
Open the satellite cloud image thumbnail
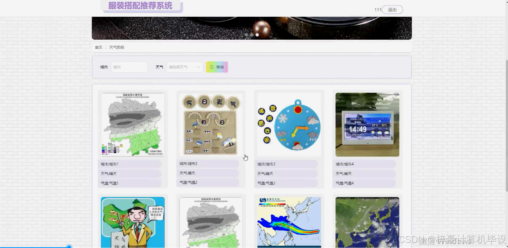[x=367, y=222]
